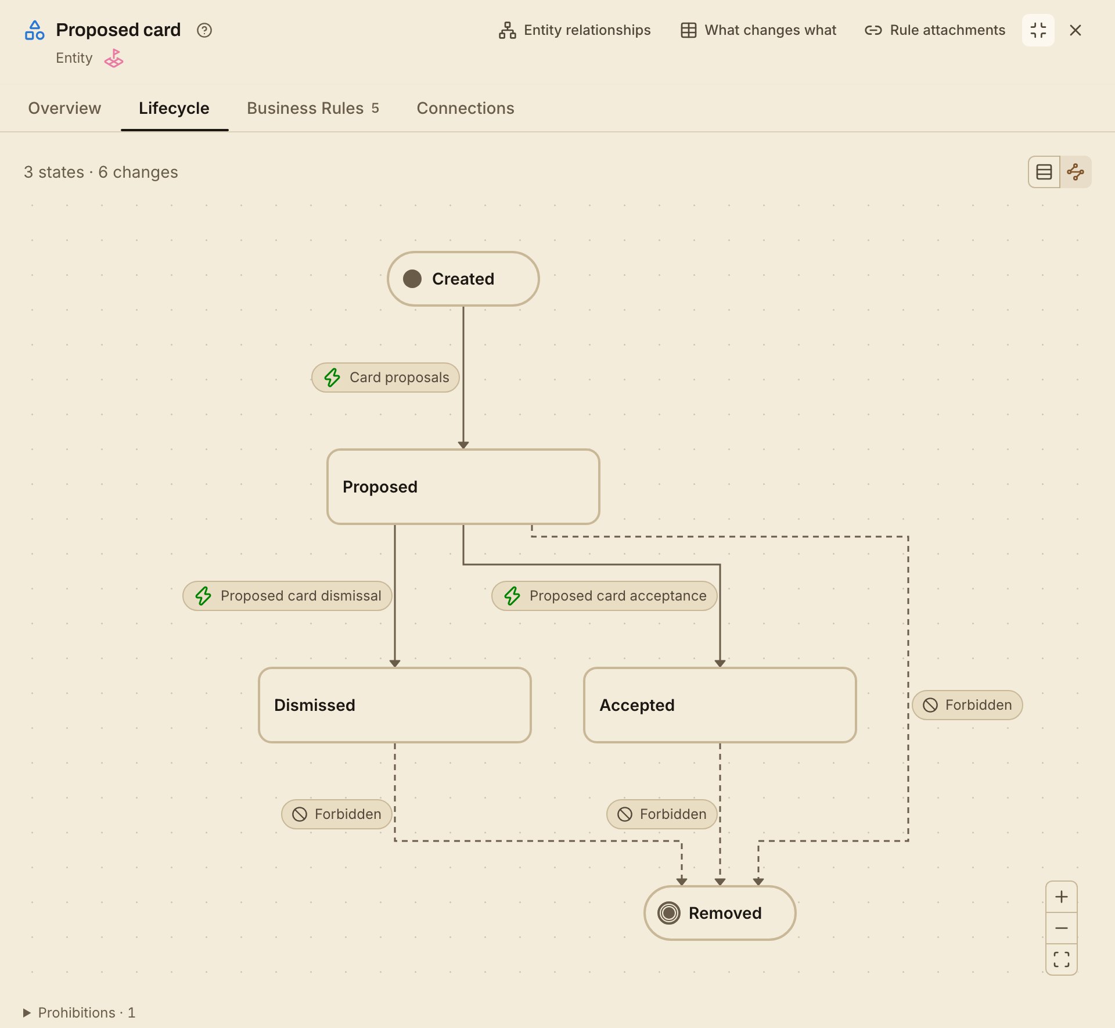Click Forbidden label right of Accepted
The width and height of the screenshot is (1115, 1028).
pyautogui.click(x=967, y=705)
